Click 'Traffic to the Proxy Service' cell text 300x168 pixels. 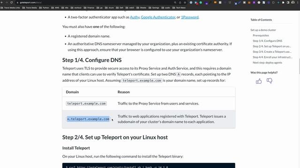tap(158, 104)
